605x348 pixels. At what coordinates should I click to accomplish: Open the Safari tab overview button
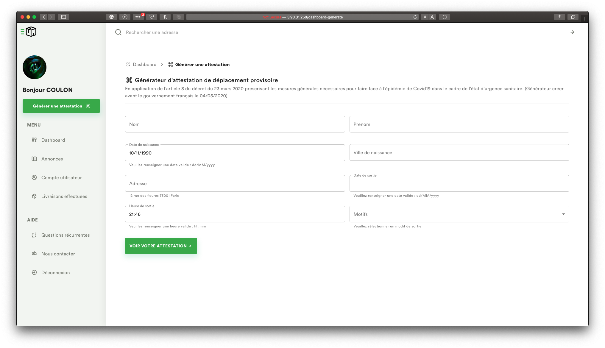[x=573, y=17]
